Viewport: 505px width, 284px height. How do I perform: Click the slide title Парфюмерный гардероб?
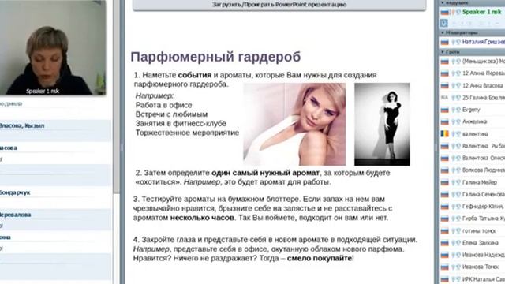coord(215,57)
